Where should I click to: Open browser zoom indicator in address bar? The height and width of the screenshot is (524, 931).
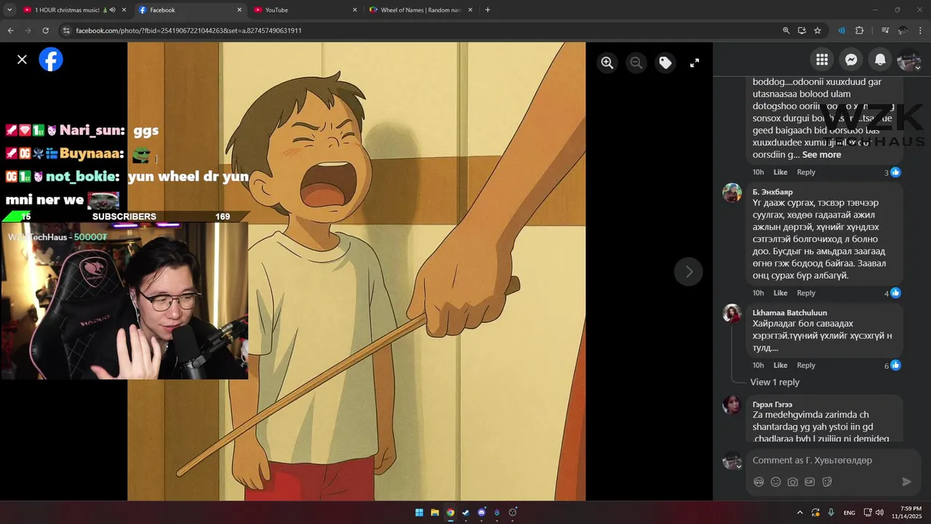(x=786, y=31)
